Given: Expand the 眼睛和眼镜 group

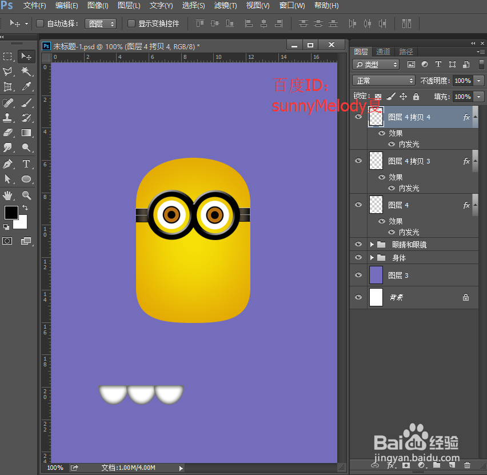Looking at the screenshot, I should (372, 245).
